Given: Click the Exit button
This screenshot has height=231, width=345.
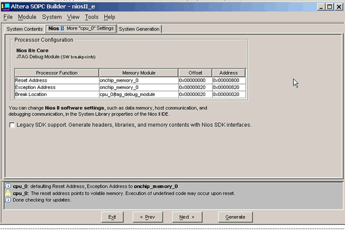Looking at the screenshot, I should tap(112, 217).
